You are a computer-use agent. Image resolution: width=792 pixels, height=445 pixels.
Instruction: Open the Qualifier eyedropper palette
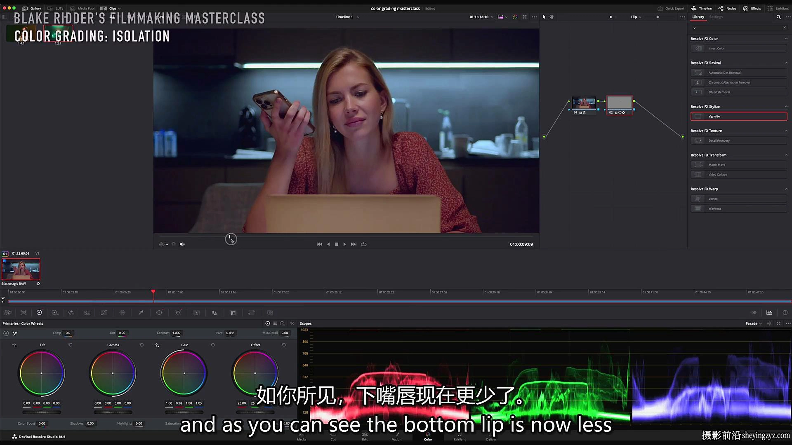(x=141, y=313)
